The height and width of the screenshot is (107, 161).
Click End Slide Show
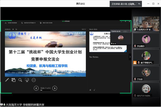pyautogui.click(x=46, y=23)
